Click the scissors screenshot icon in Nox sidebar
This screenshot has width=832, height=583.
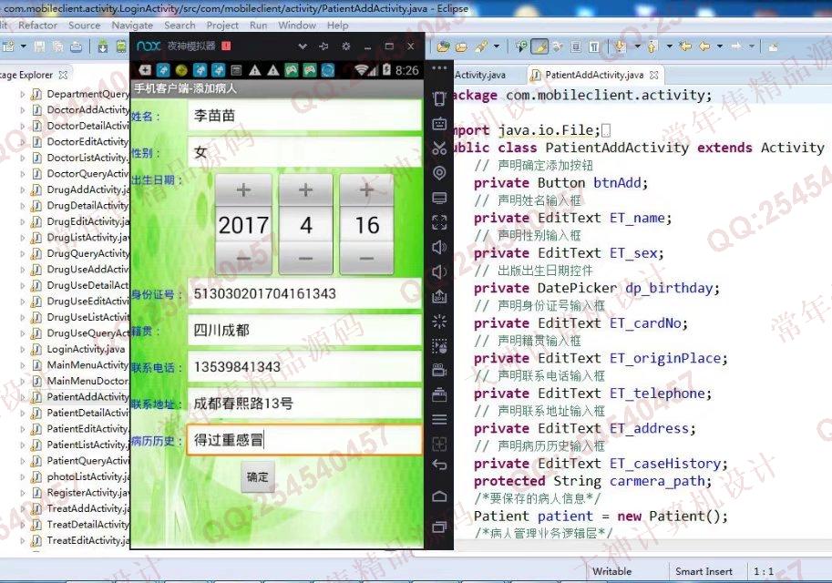[439, 148]
